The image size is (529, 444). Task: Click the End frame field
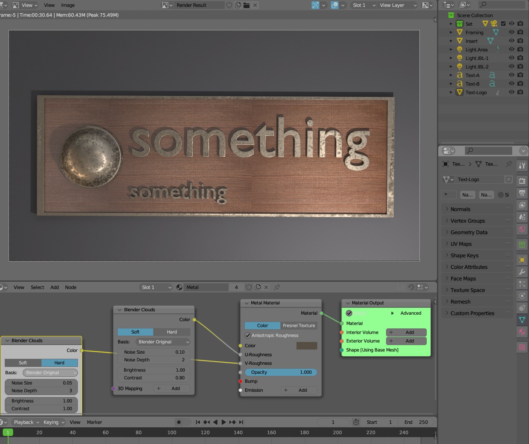pos(416,422)
